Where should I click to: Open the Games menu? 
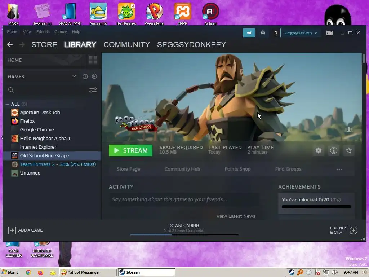[x=61, y=32]
